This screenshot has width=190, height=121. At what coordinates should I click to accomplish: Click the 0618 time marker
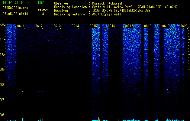tap(148, 26)
